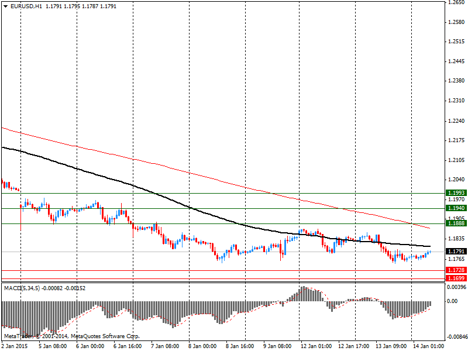Select the 1.1940 green level label
Image resolution: width=468 pixels, height=351 pixels.
[456, 208]
